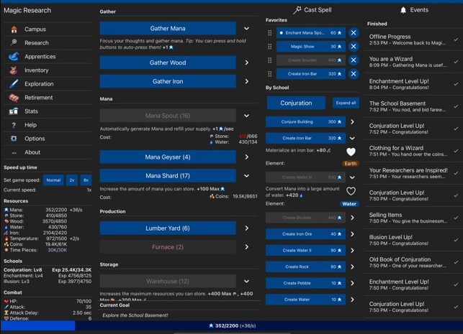463x334 pixels.
Task: Open Research magnifier icon
Action: click(14, 42)
